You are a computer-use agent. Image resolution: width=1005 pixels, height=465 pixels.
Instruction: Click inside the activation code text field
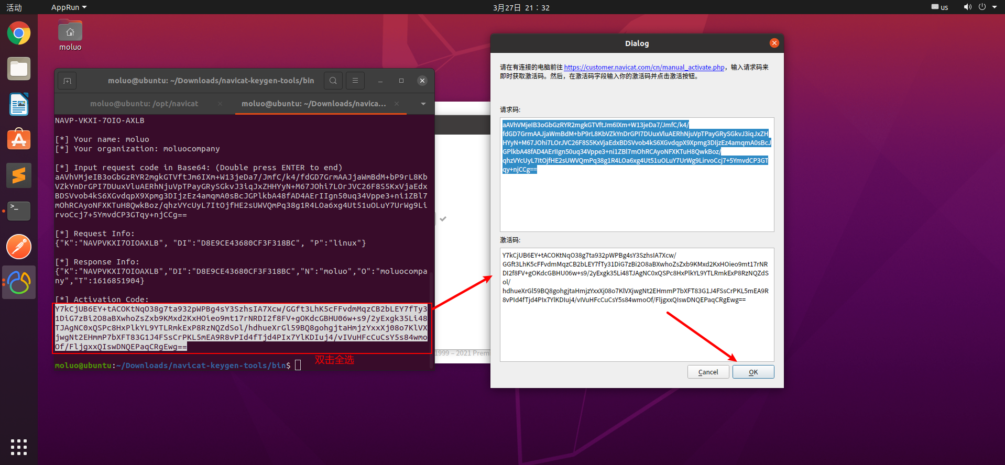[637, 305]
